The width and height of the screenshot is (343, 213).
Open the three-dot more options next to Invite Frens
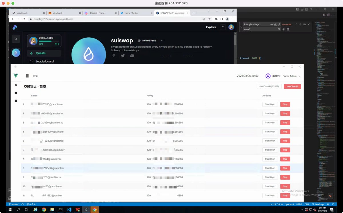tap(162, 41)
